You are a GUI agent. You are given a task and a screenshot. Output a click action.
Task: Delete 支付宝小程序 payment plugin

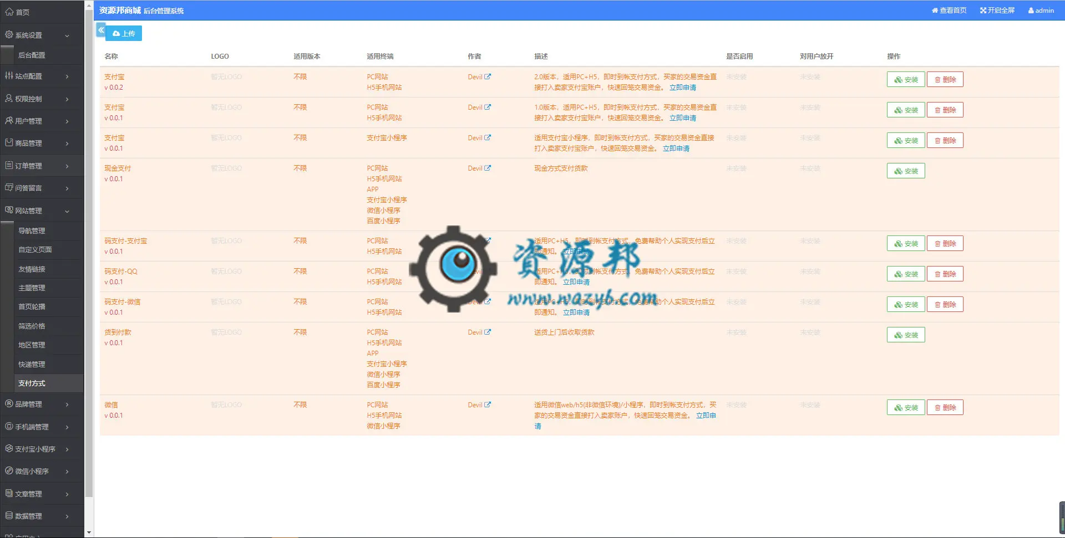[945, 140]
